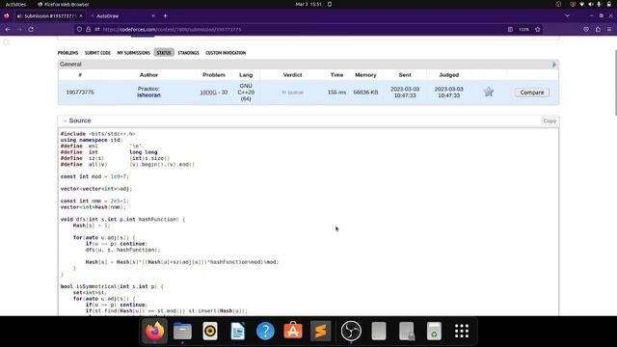Open Files manager from the dock
Screen dimensions: 617x347
pos(182,331)
